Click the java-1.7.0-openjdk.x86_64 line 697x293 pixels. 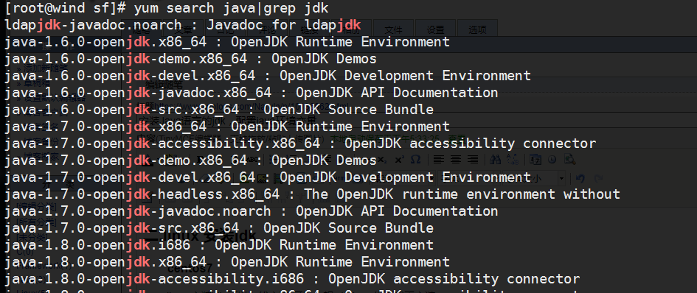click(227, 127)
